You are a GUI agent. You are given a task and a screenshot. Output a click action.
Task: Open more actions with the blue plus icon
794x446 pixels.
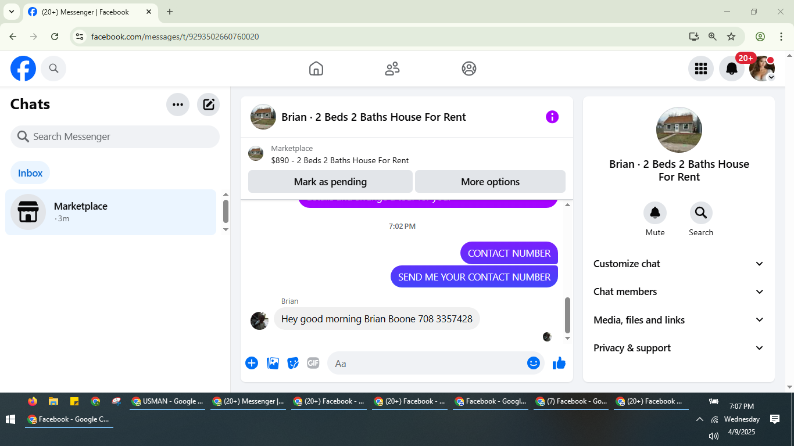pos(252,363)
